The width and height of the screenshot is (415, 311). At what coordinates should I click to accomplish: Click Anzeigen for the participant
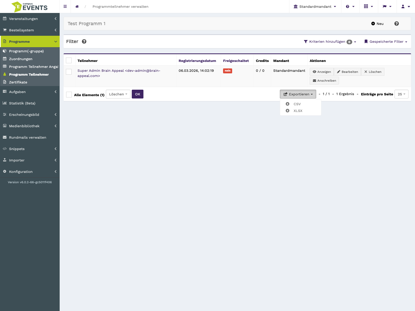(x=322, y=72)
